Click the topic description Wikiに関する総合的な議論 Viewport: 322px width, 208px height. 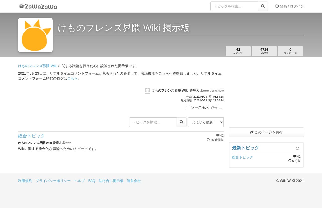[58, 149]
